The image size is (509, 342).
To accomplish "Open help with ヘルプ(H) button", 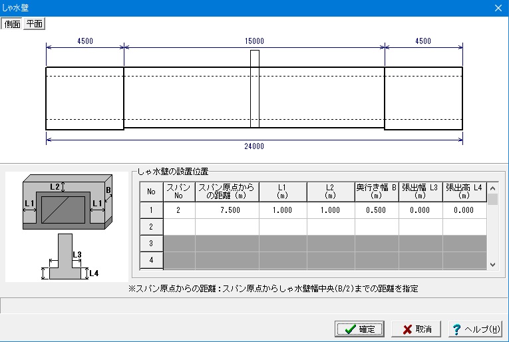I will [475, 329].
